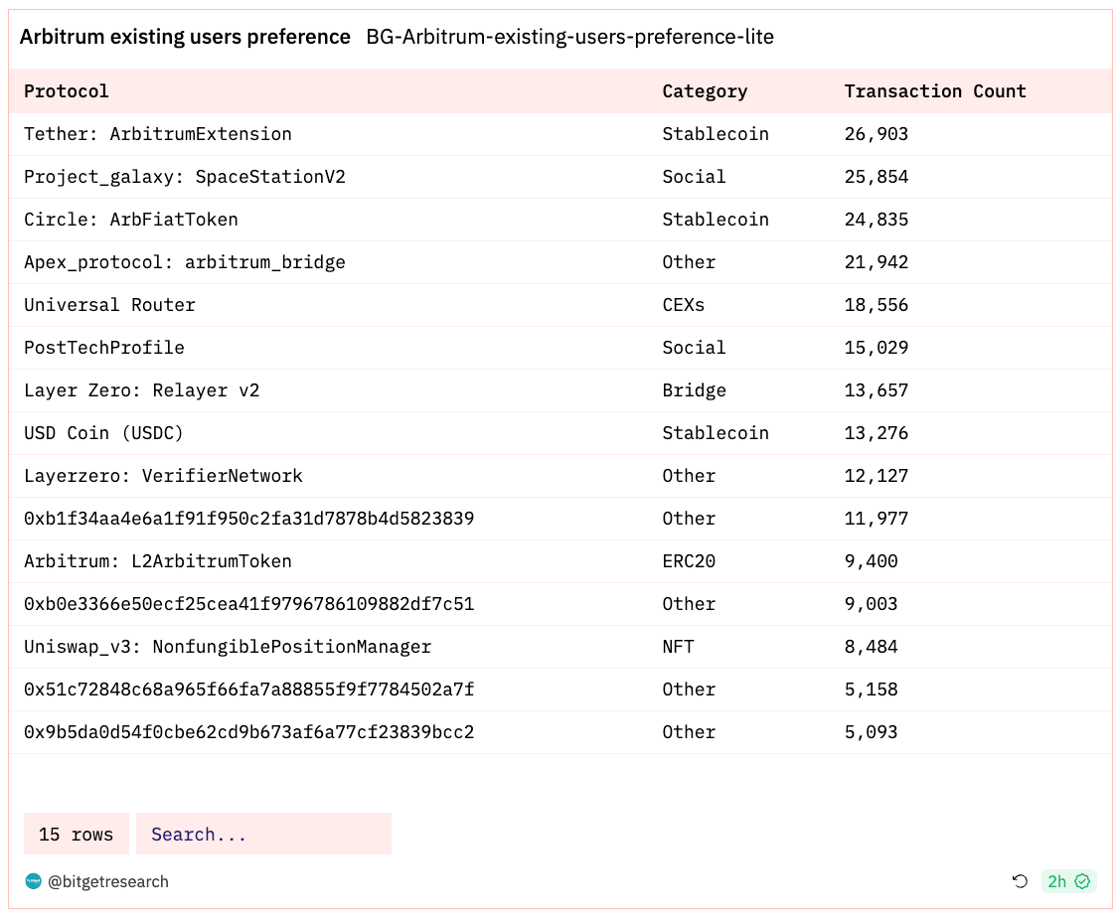Select the PostTechProfile cell
The height and width of the screenshot is (922, 1119).
pos(104,348)
